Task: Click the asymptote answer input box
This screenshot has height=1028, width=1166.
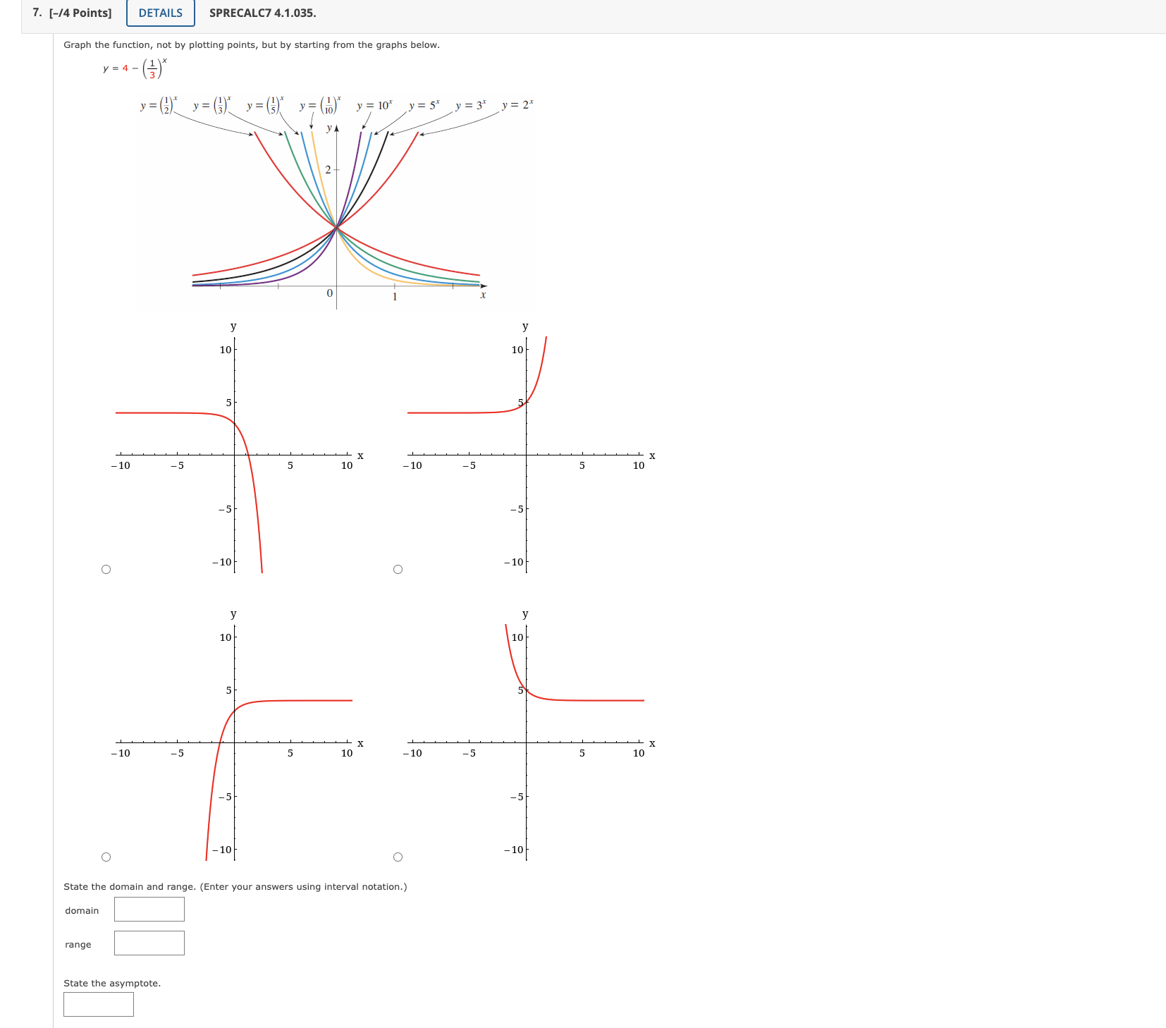Action: [98, 1004]
